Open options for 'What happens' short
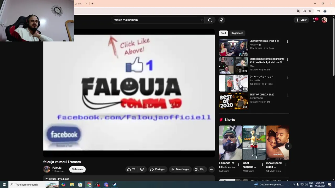Screen dimensions: 335x188 coord(262,164)
